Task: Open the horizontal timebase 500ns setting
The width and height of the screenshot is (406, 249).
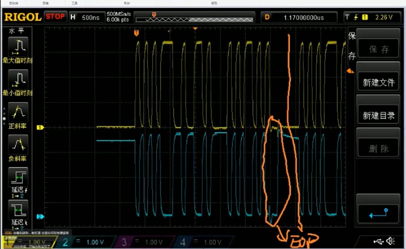Action: pos(86,17)
